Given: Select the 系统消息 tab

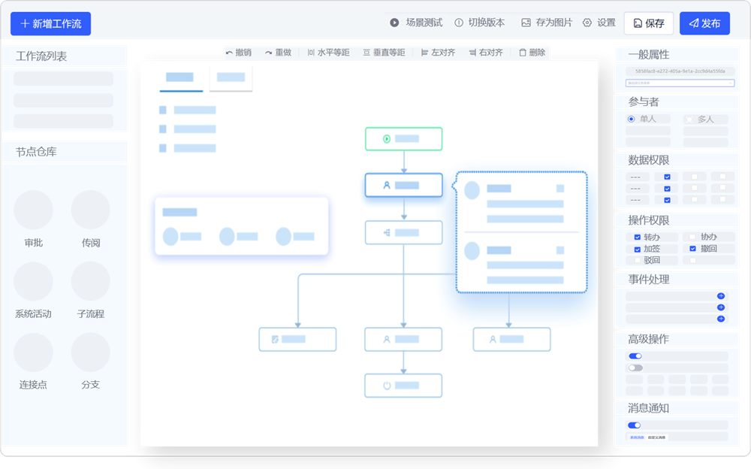Looking at the screenshot, I should 637,437.
